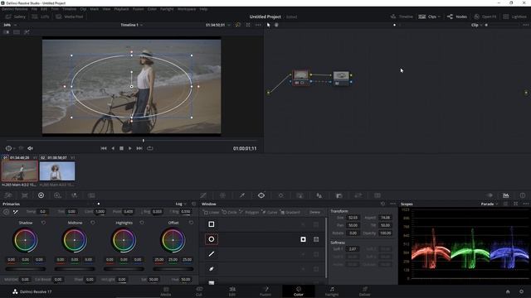Switch to the Deliver page tab

point(365,291)
